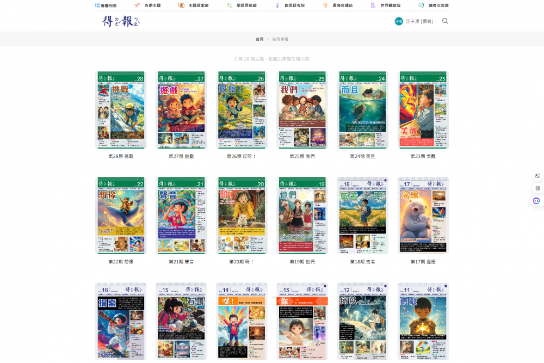Screen dimensions: 544x363
Task: Click the 得報 site logo
Action: (121, 21)
